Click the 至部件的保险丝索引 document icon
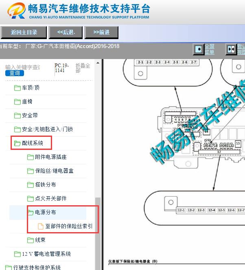Image resolution: width=245 pixels, height=270 pixels. tap(41, 226)
